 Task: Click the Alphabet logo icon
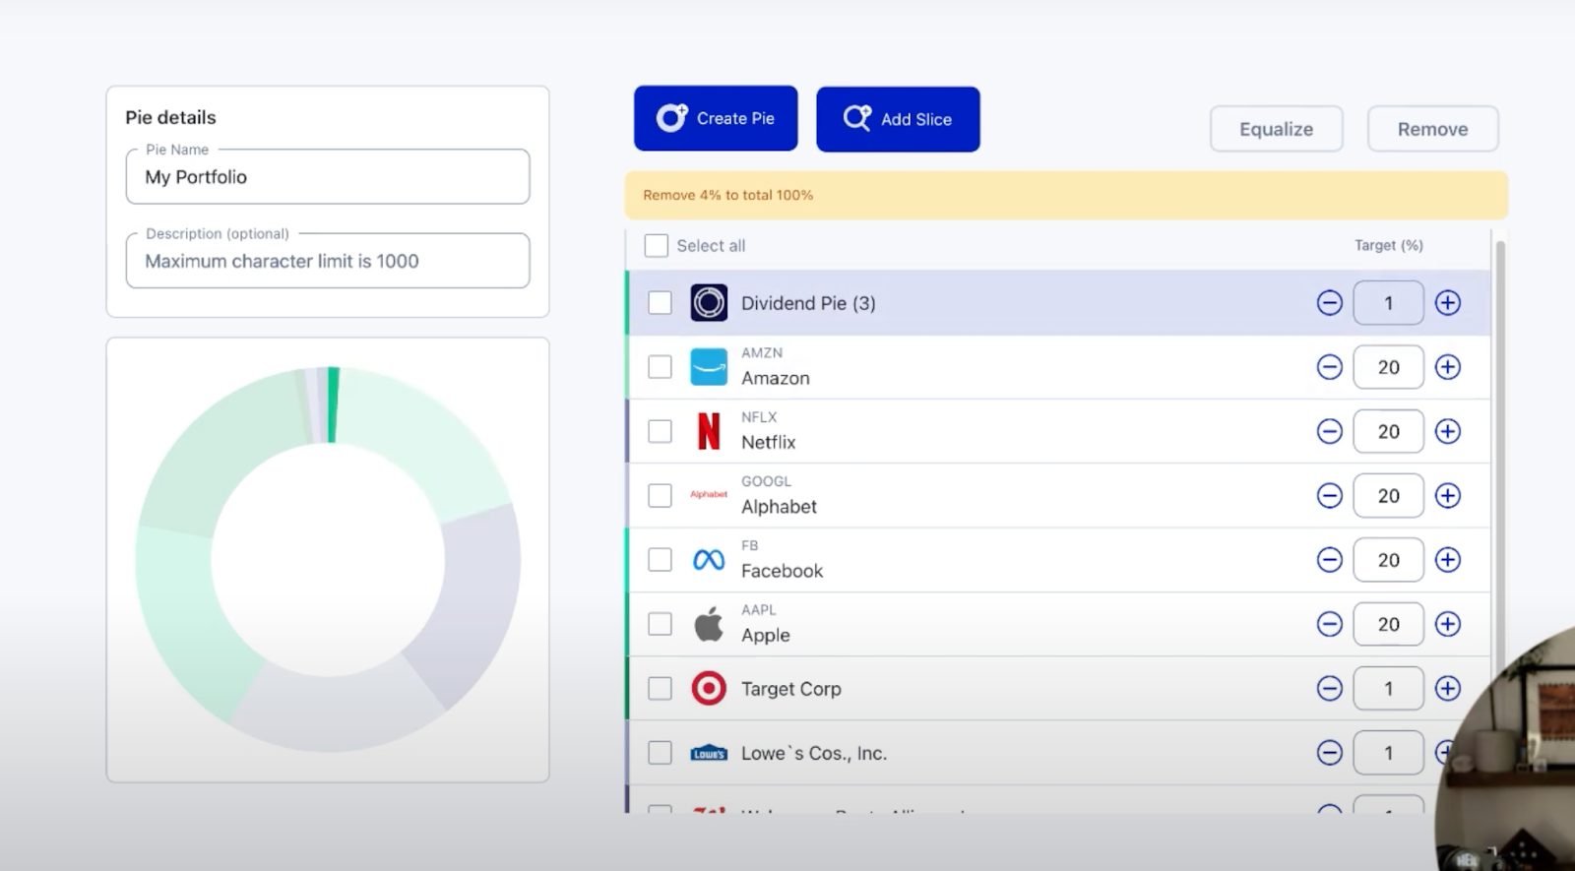point(709,495)
